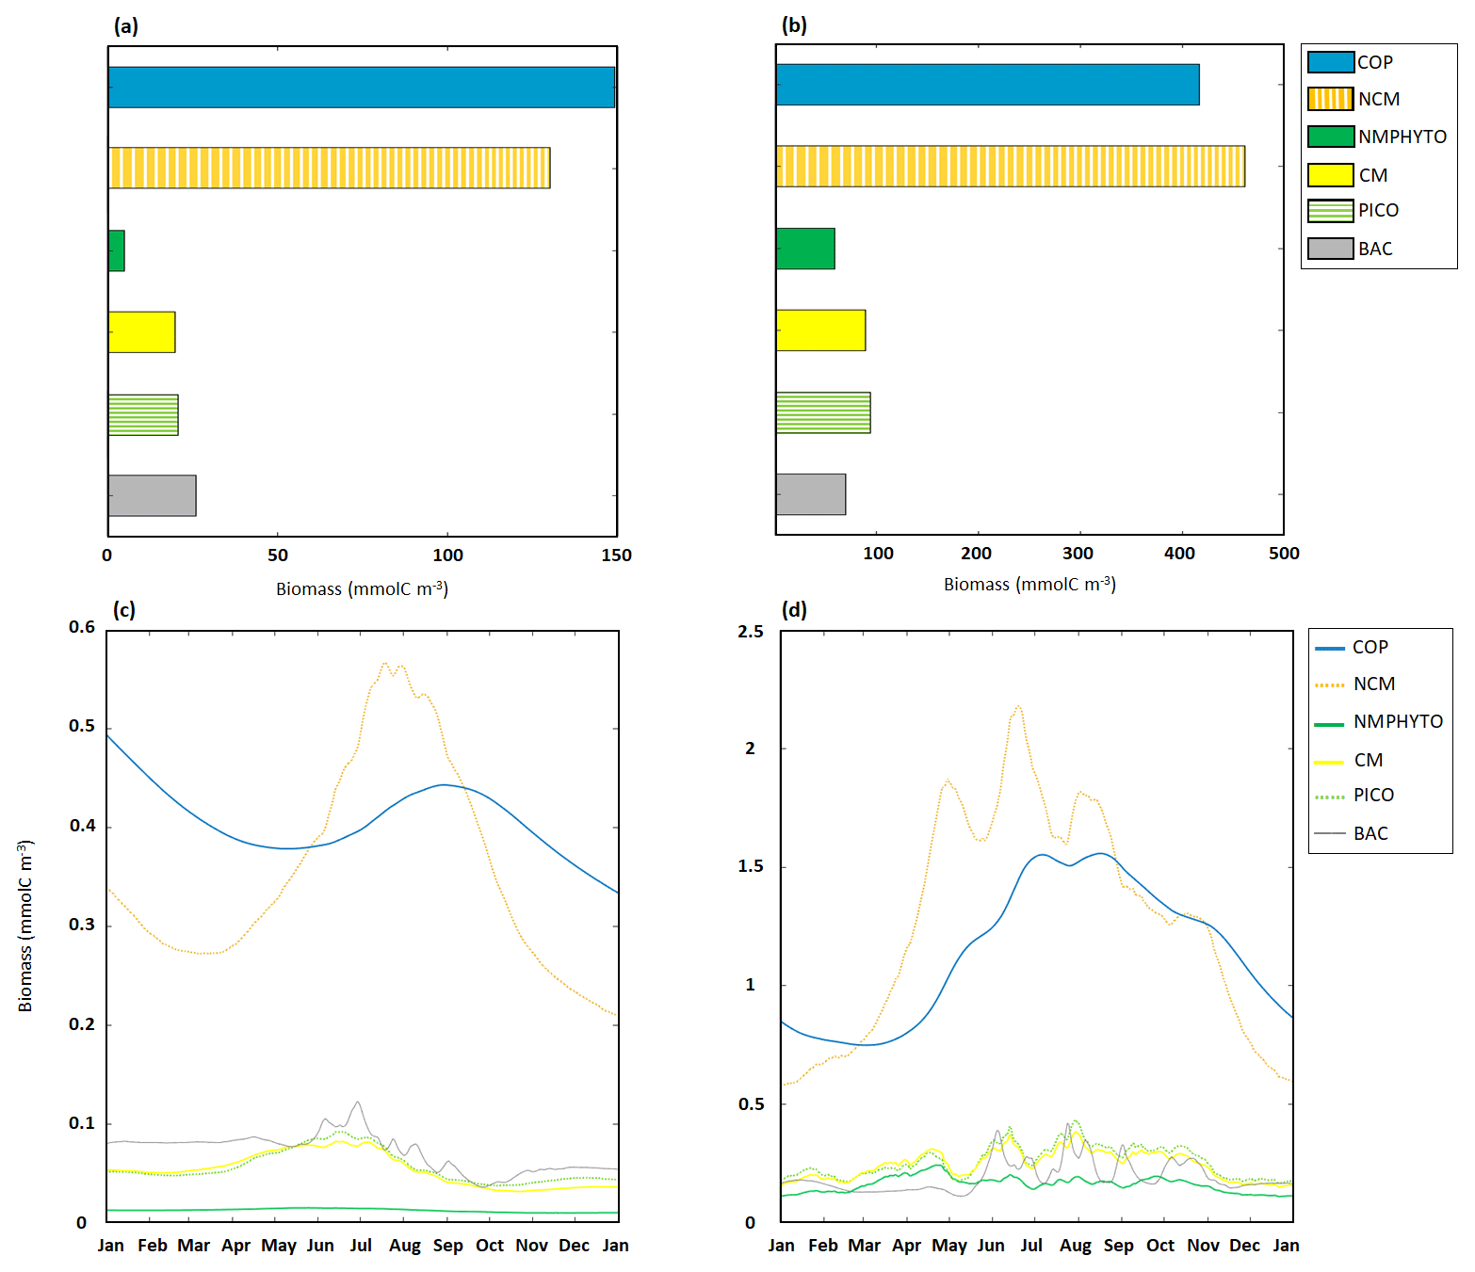Select the striped PICO swatch in bar legend
This screenshot has width=1475, height=1272.
tap(1330, 211)
